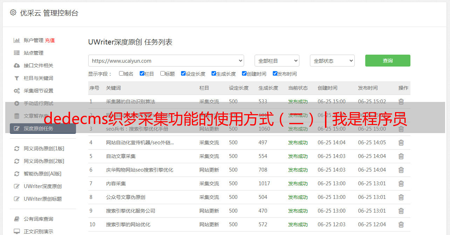450x235 pixels.
Task: Delete the 网站自动化宣传机器 task via trash icon
Action: coord(401,143)
